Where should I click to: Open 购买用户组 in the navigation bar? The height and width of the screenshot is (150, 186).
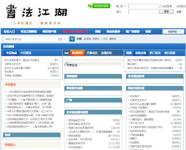[49, 32]
